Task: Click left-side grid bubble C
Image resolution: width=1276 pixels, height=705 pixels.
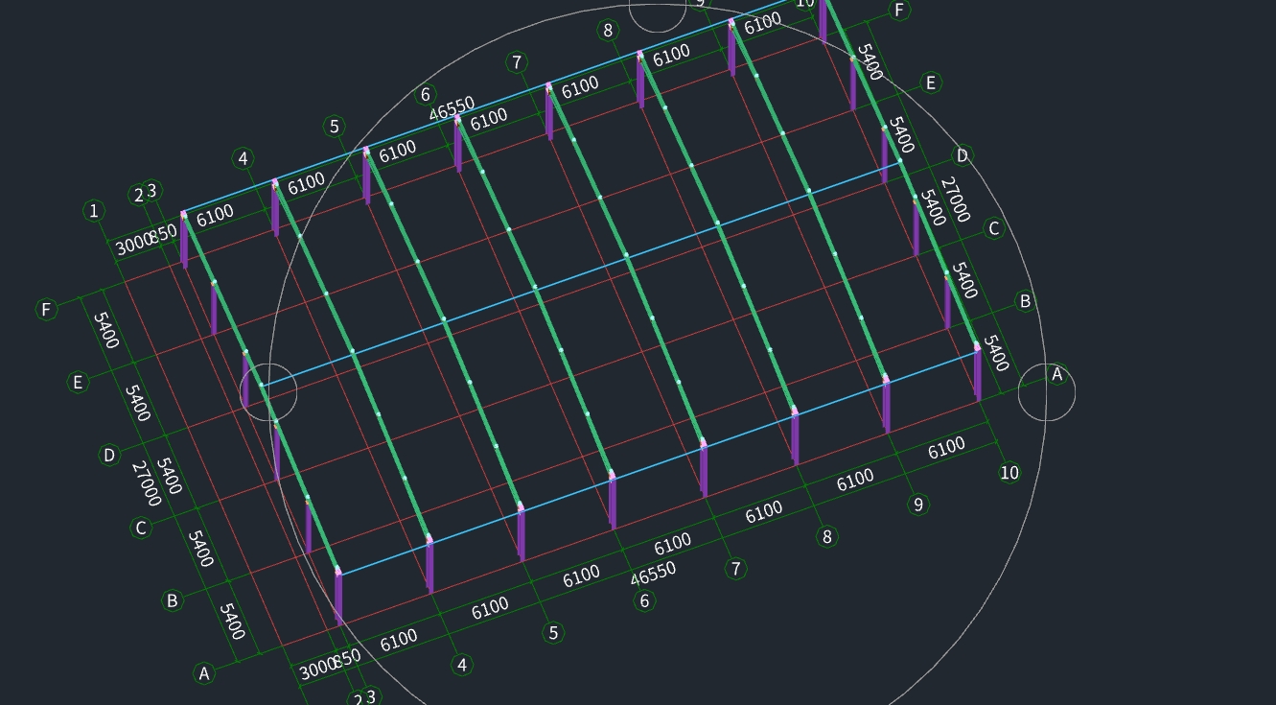Action: pos(141,528)
